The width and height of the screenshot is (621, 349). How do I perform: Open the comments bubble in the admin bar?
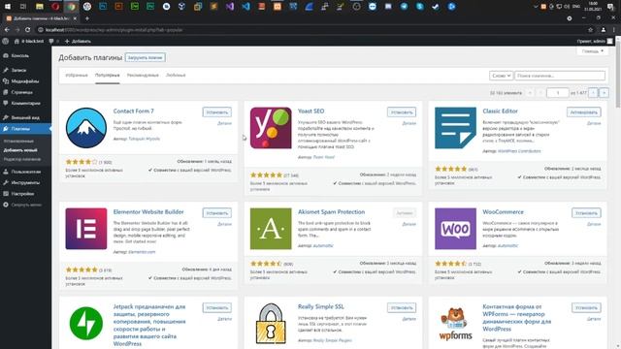(x=53, y=41)
